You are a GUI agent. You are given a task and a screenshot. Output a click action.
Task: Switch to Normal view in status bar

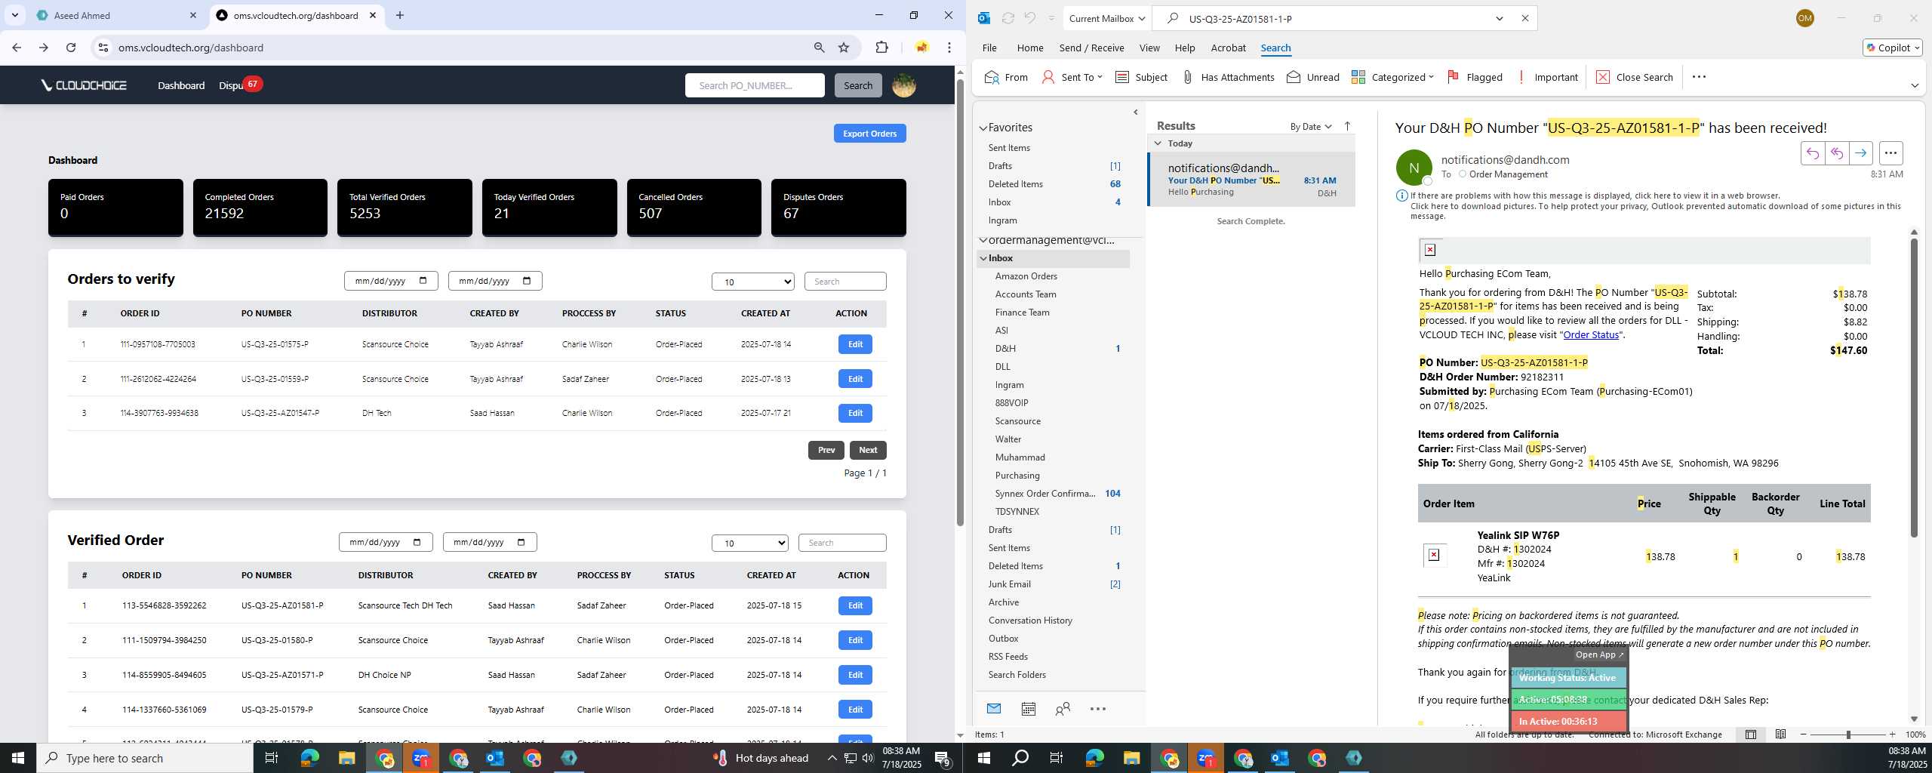1750,735
